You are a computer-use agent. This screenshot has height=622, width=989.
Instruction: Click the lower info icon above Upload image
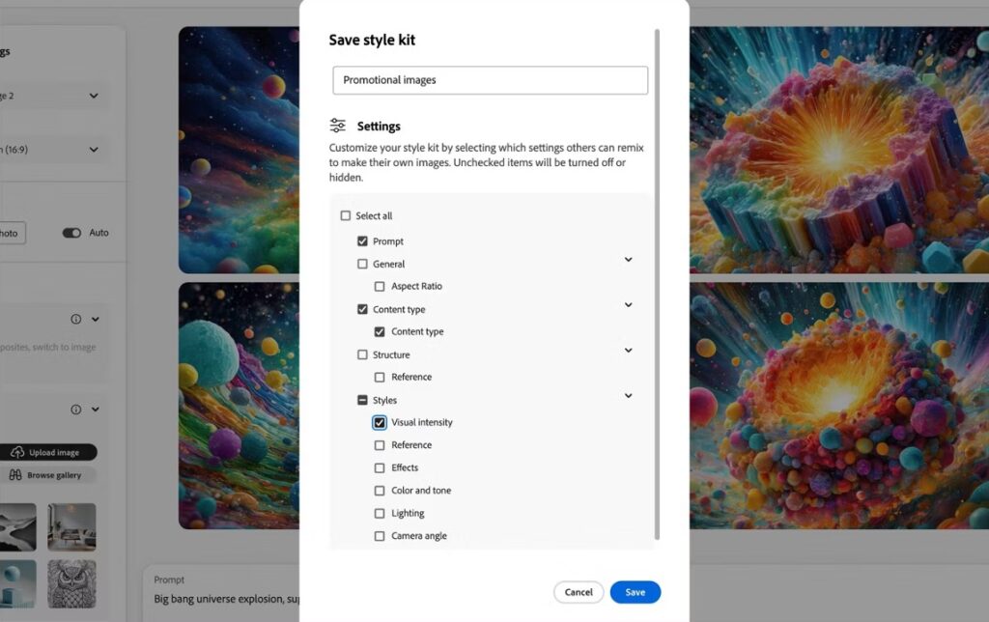point(75,410)
